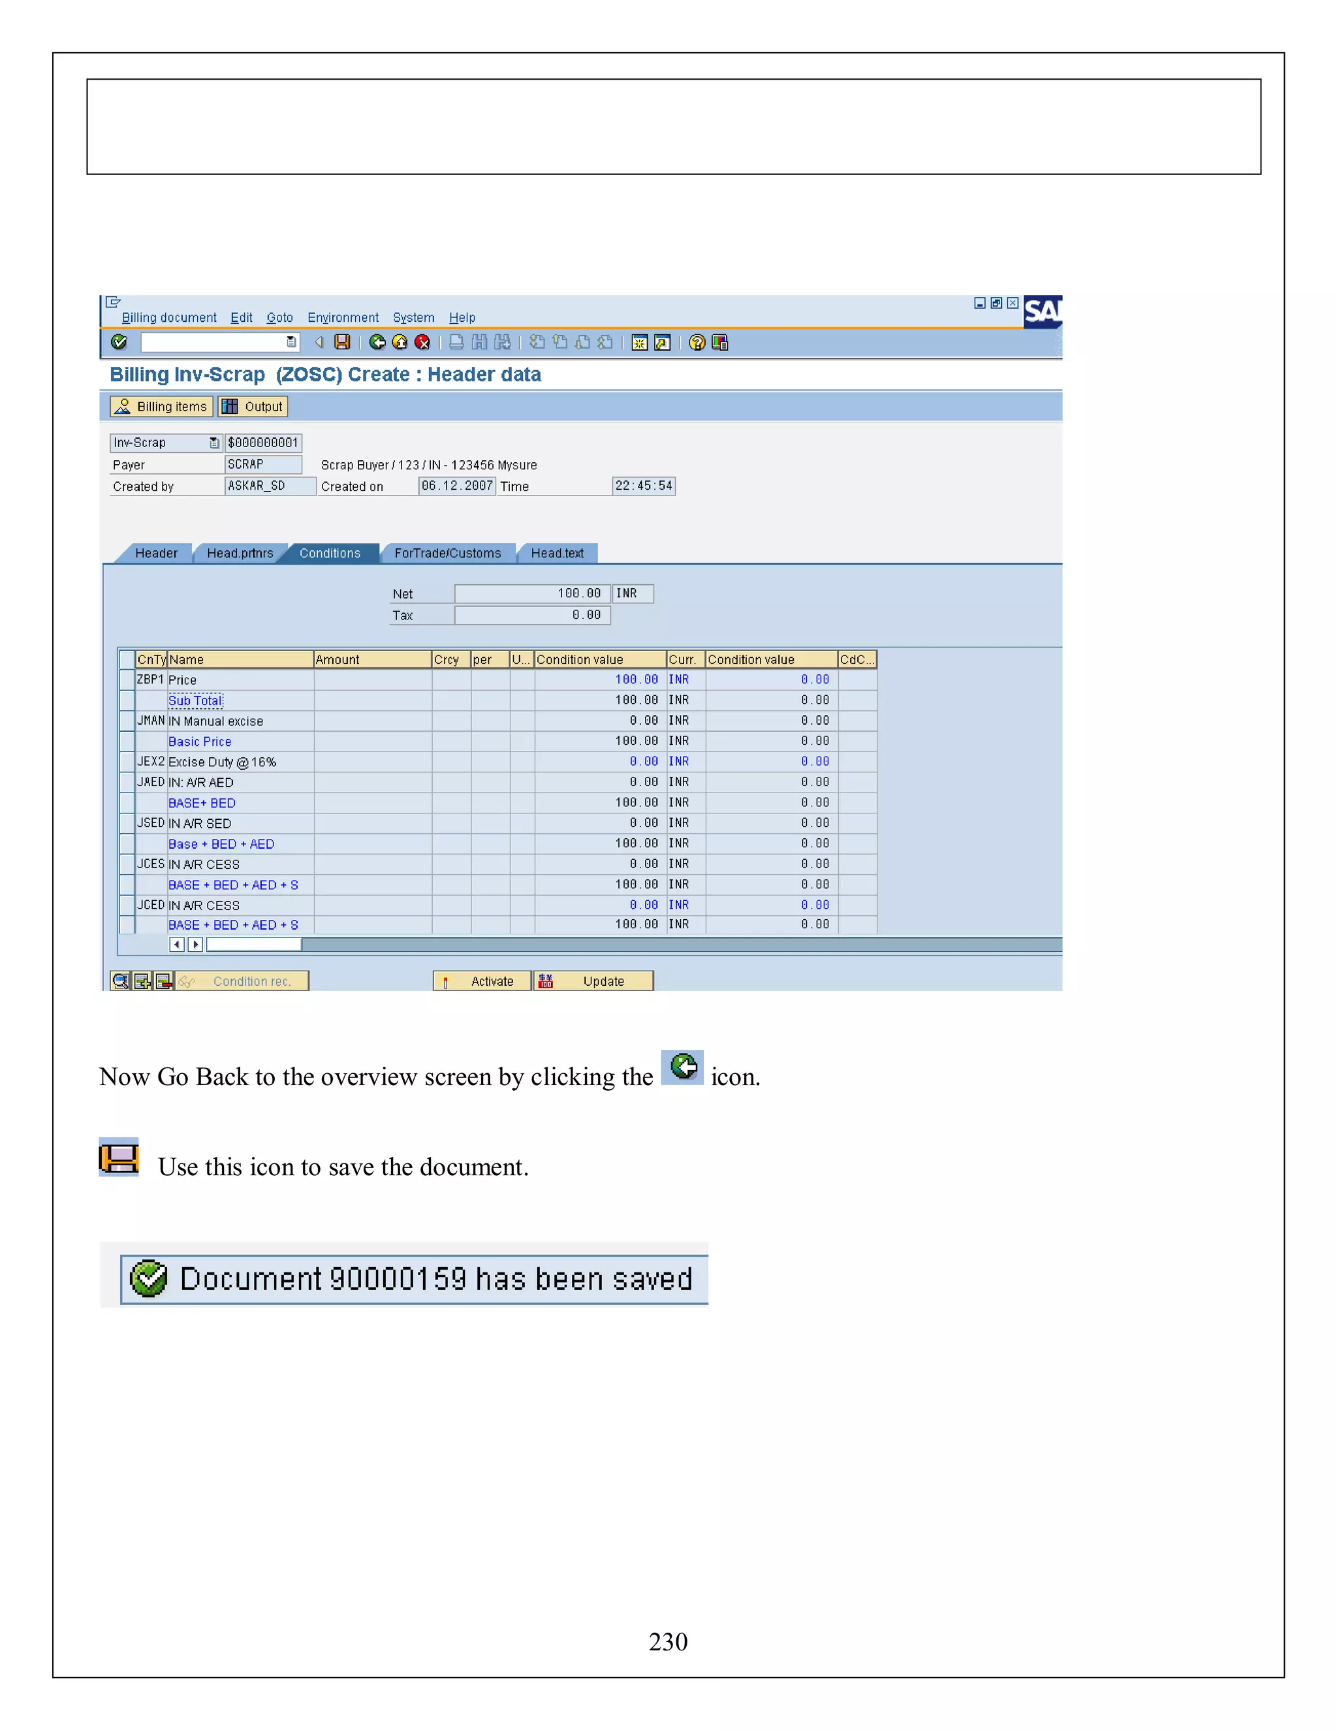Click the Billing items button
The image size is (1337, 1730).
coord(162,406)
